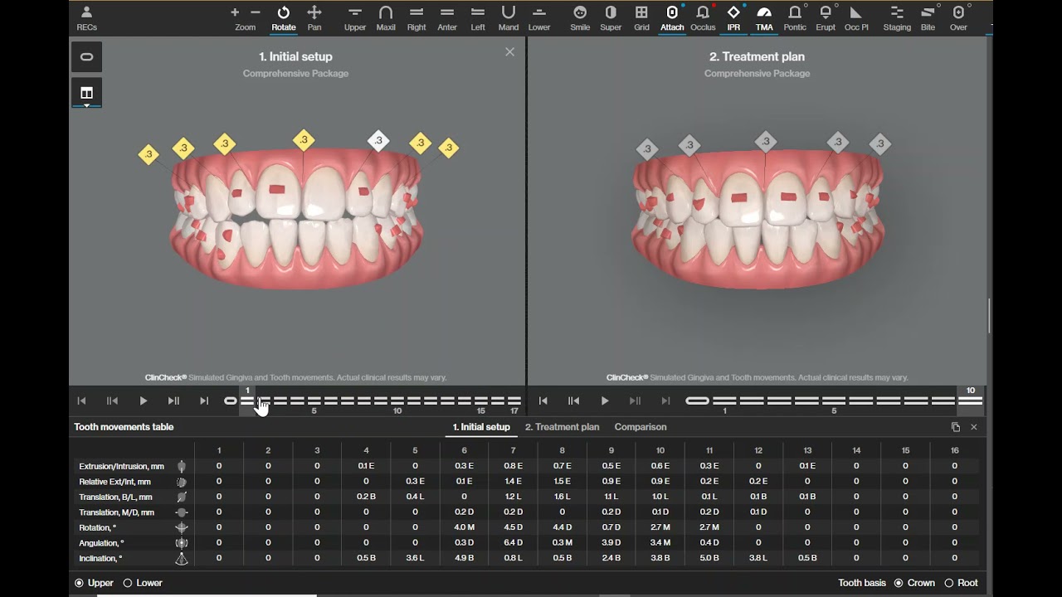Image resolution: width=1062 pixels, height=597 pixels.
Task: Select the Upper arch radio button
Action: pyautogui.click(x=80, y=583)
